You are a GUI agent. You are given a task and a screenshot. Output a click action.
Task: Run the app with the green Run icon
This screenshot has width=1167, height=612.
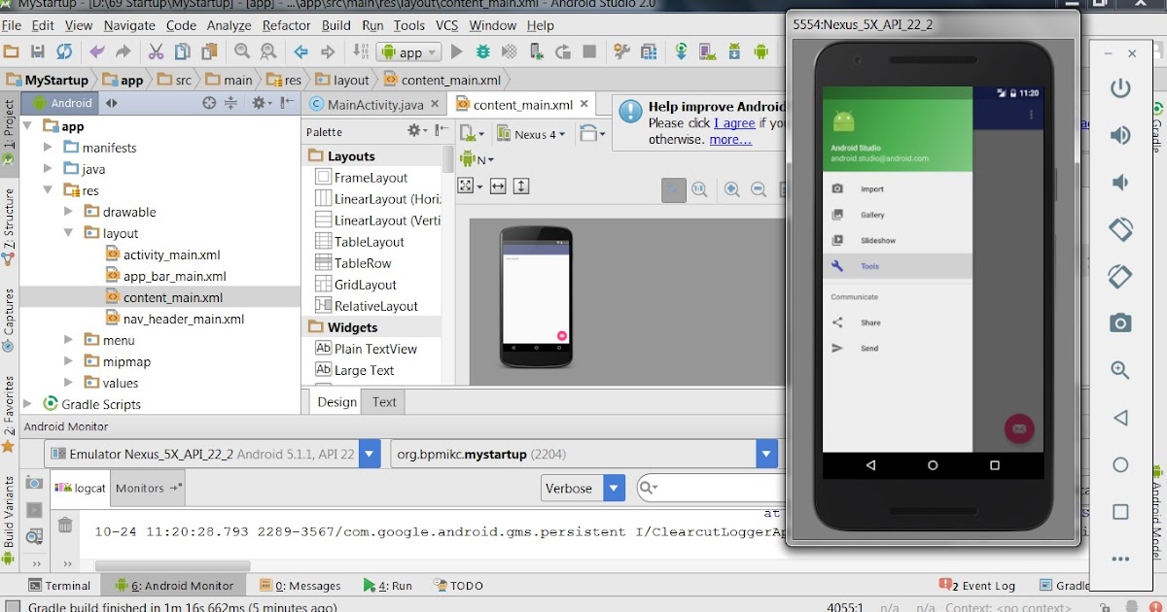click(457, 51)
